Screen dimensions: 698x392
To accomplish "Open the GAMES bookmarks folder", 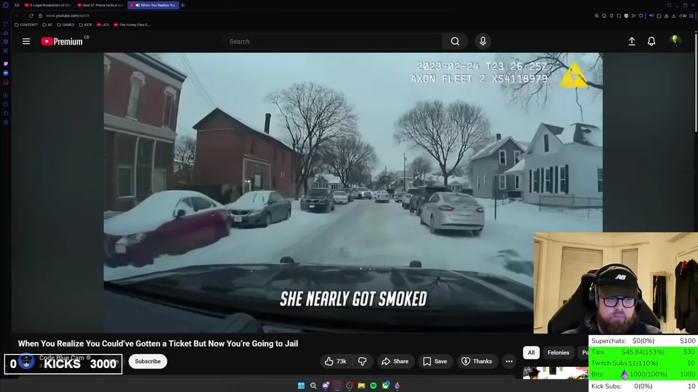I will (66, 24).
